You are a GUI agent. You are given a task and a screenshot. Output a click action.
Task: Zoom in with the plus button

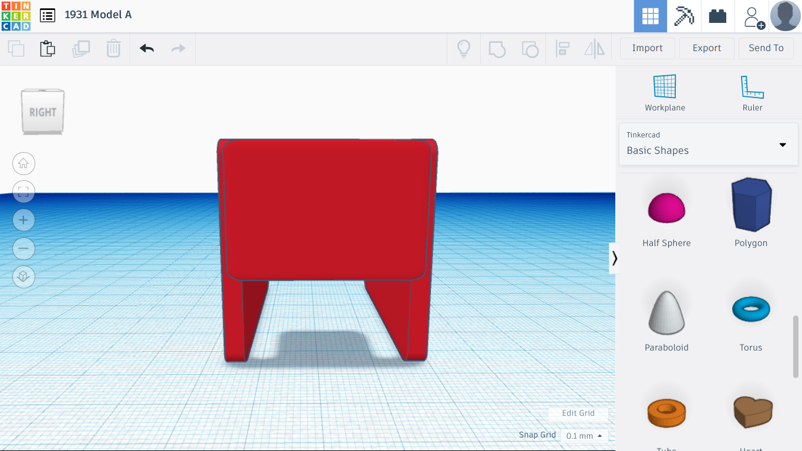click(x=23, y=220)
